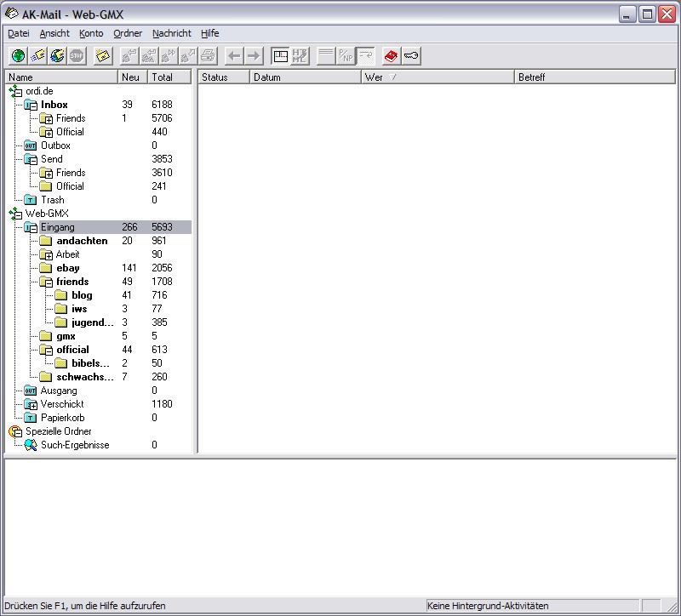
Task: Click the Redirect message toolbar icon
Action: [188, 56]
